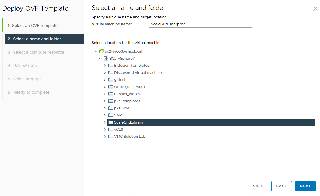Collapse the SC2-vSphere7 datacenter node
Viewport: 320px width, 196px height.
(x=100, y=59)
